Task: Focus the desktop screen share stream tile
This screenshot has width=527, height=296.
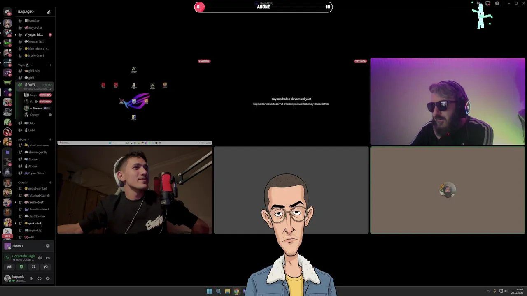Action: [135, 102]
